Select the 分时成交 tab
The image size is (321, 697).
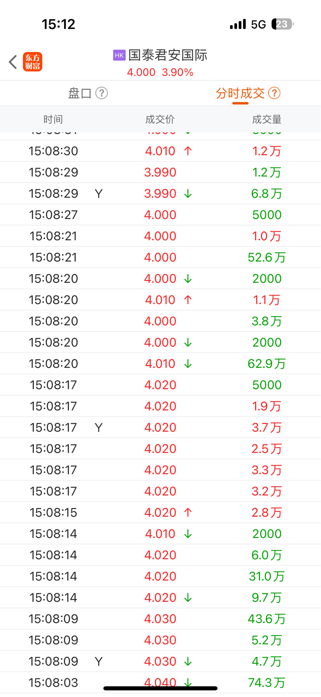point(240,93)
